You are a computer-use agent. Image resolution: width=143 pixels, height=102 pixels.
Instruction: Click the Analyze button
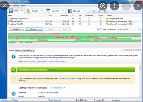point(16,29)
